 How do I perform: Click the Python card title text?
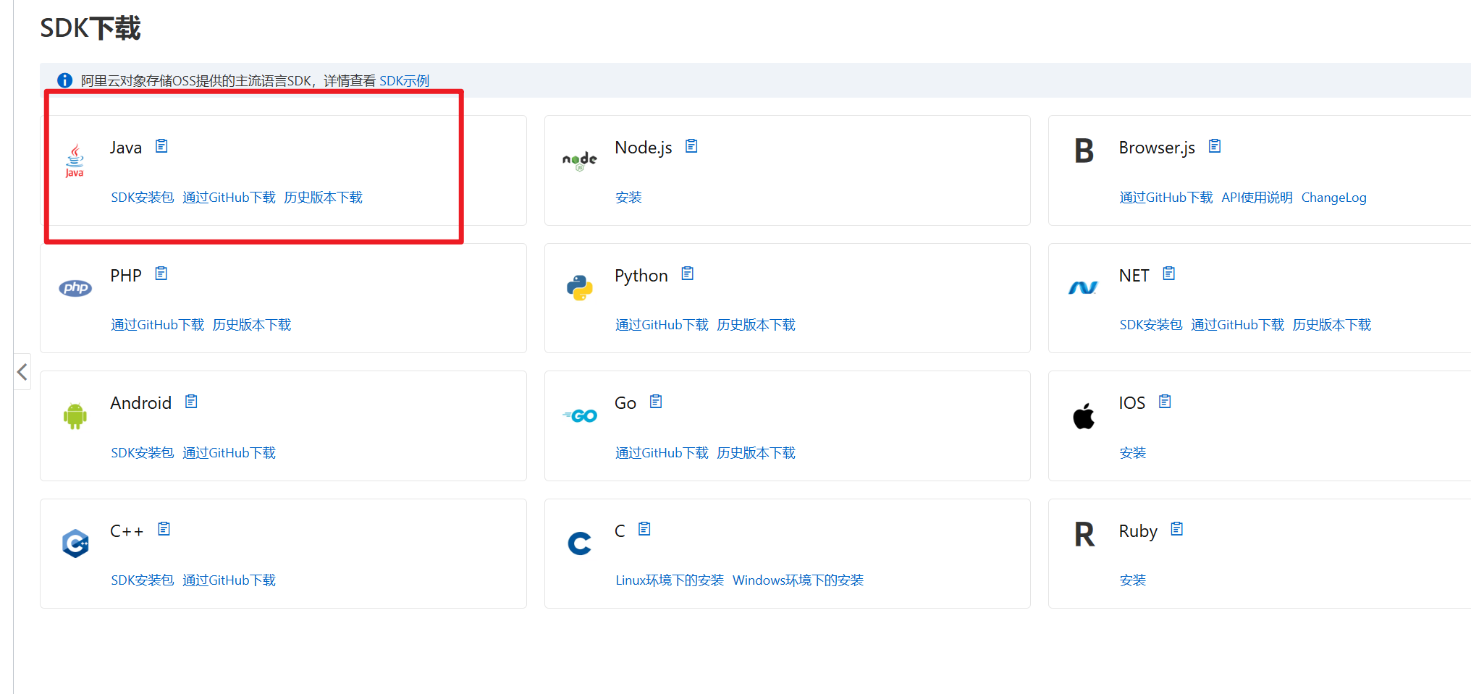tap(641, 276)
